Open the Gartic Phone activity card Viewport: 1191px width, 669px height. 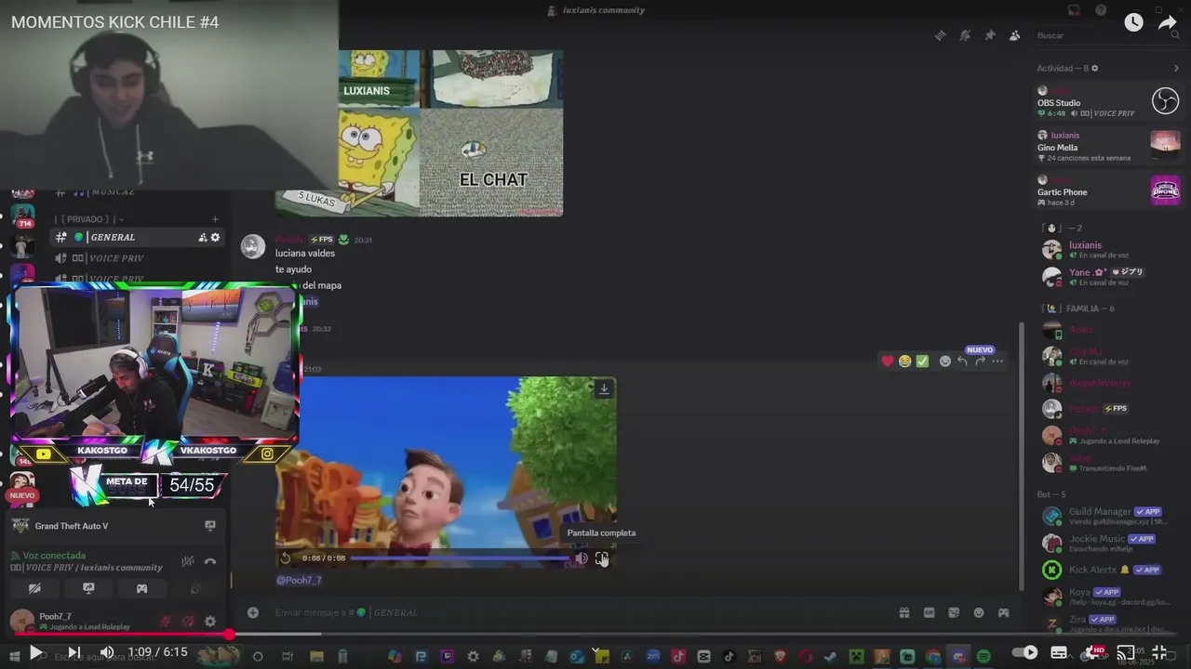(x=1108, y=190)
